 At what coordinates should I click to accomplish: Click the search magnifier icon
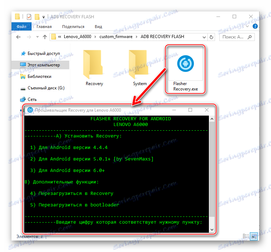coord(249,37)
